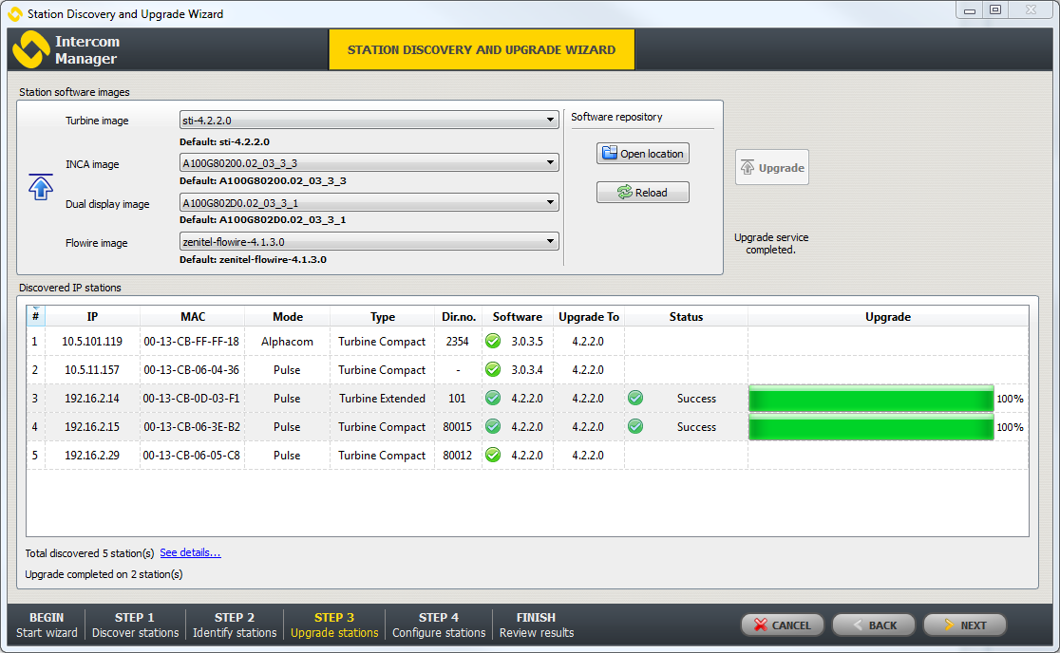The image size is (1060, 653).
Task: Go to Step 4 Configure stations
Action: coord(438,625)
